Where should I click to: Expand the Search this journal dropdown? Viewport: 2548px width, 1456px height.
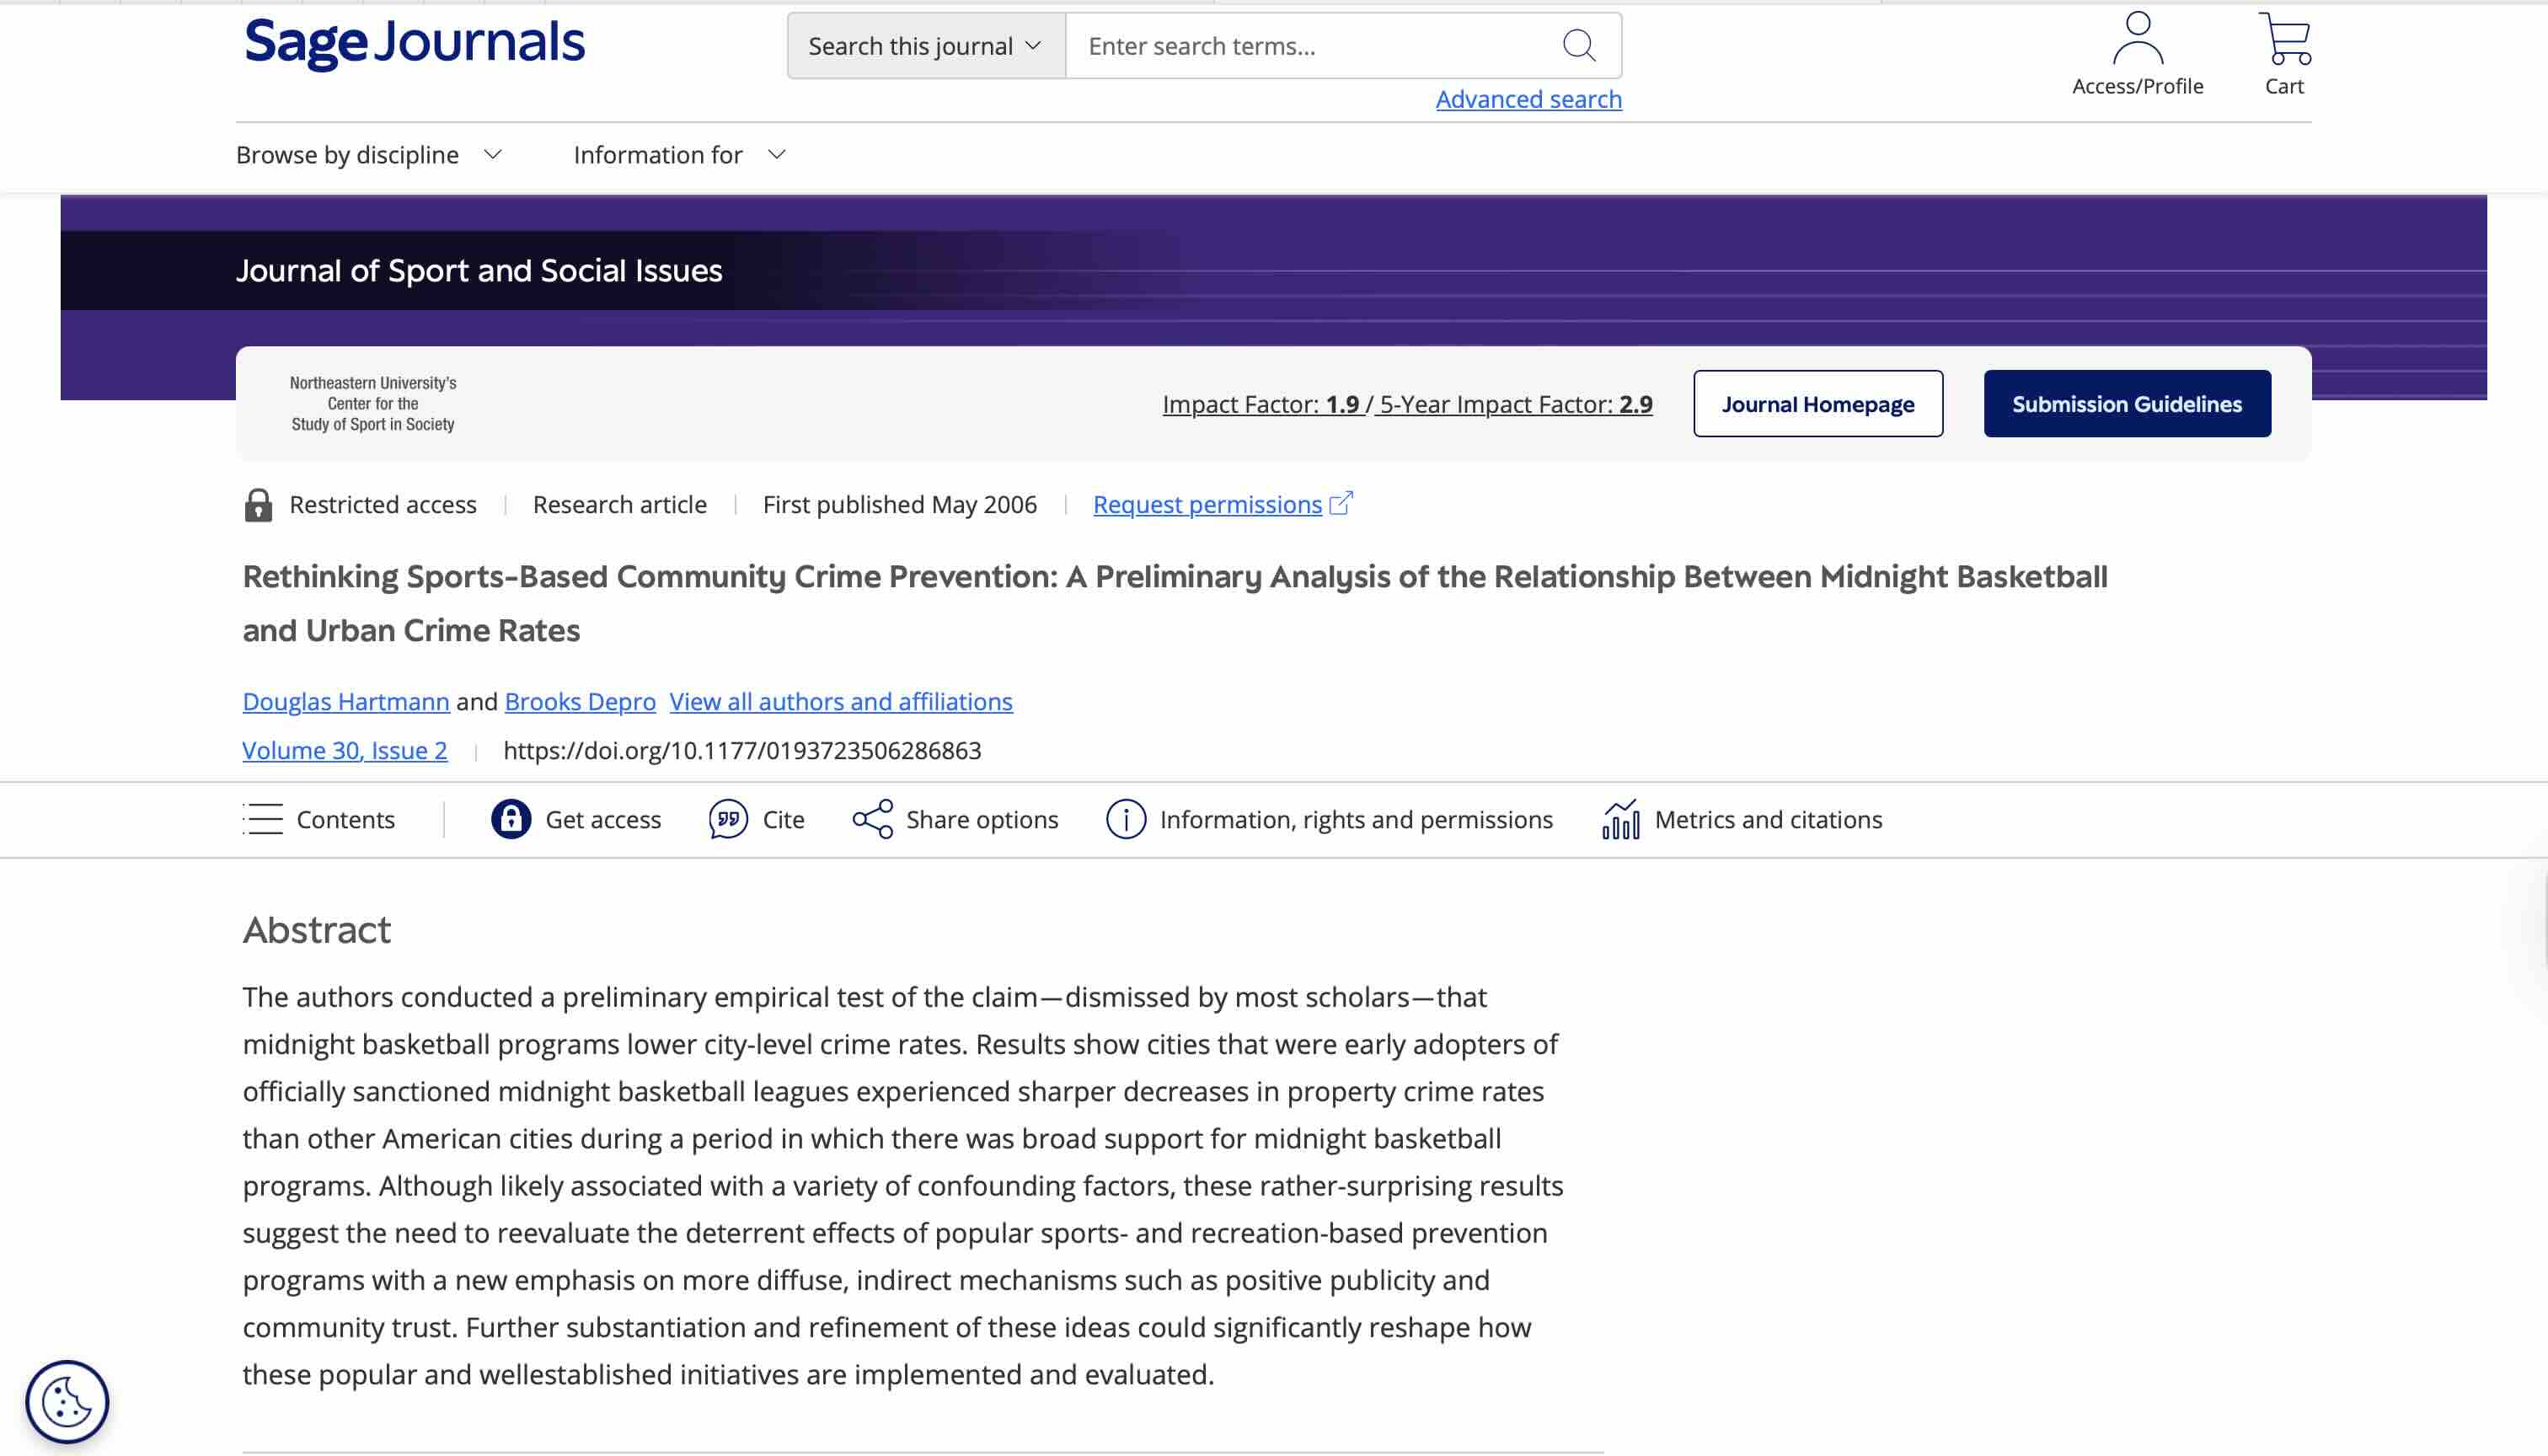tap(925, 46)
